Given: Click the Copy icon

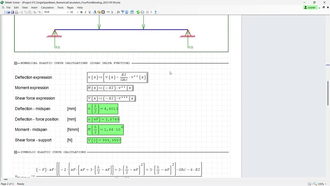Looking at the screenshot, I should 26,12.
